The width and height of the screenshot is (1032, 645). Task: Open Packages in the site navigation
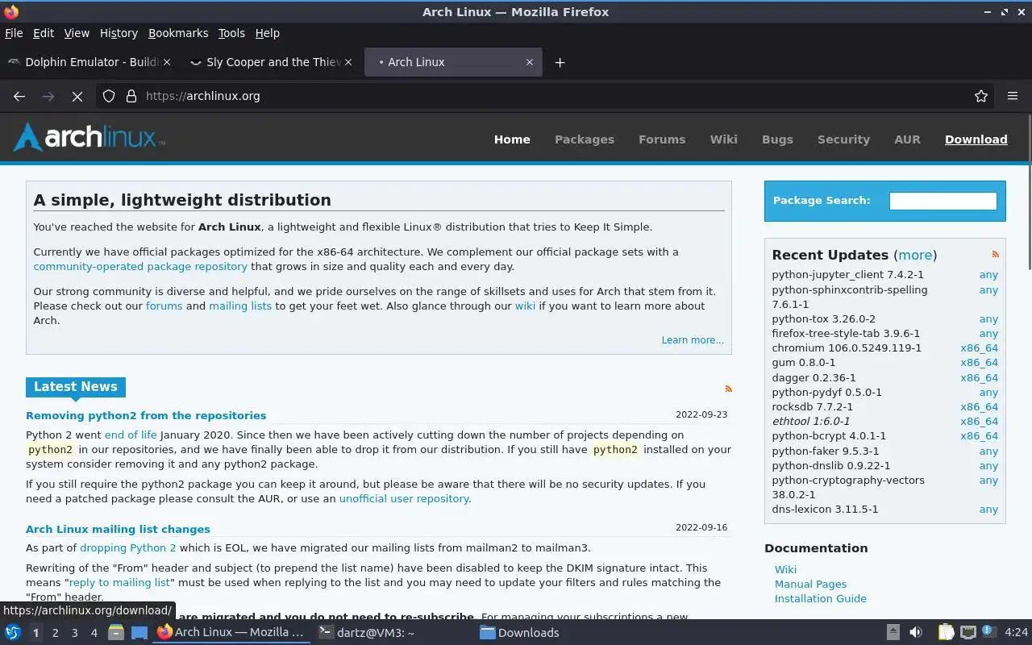(585, 139)
